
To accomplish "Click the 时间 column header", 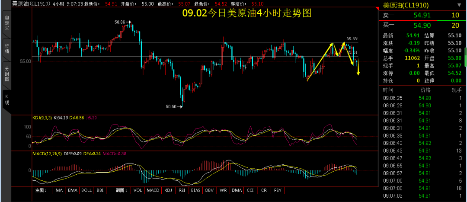I will point(388,90).
